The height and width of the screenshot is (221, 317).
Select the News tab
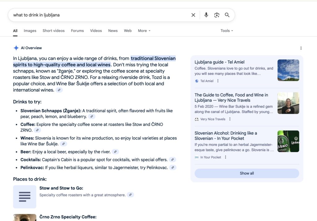click(x=113, y=31)
